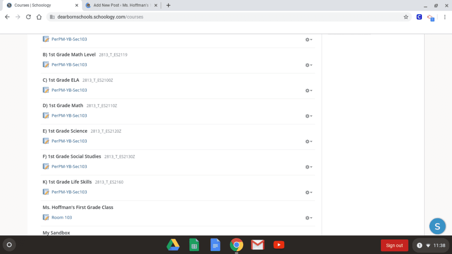Open gear menu for 1st Grade Social Studies
This screenshot has width=452, height=254.
(x=309, y=167)
